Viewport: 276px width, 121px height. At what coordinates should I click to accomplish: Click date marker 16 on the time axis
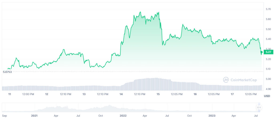(x=195, y=94)
